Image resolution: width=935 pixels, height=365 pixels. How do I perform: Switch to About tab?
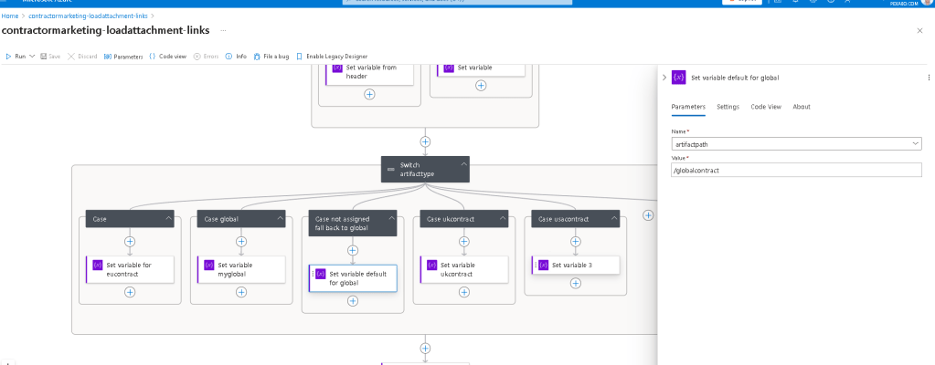click(x=802, y=107)
